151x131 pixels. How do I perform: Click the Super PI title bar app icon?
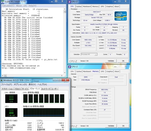pyautogui.click(x=3, y=2)
